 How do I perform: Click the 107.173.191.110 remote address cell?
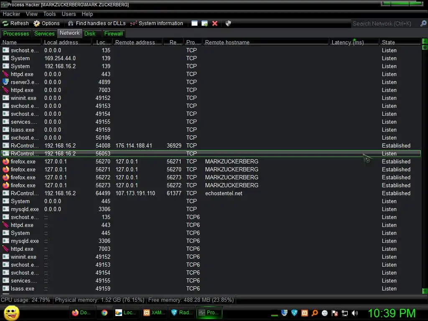tap(135, 193)
